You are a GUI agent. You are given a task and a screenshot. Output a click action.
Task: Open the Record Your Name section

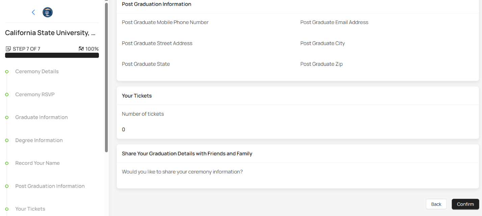pyautogui.click(x=37, y=163)
